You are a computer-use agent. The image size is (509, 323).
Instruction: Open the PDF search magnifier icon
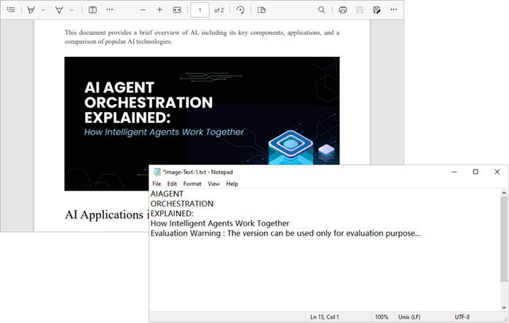click(321, 9)
